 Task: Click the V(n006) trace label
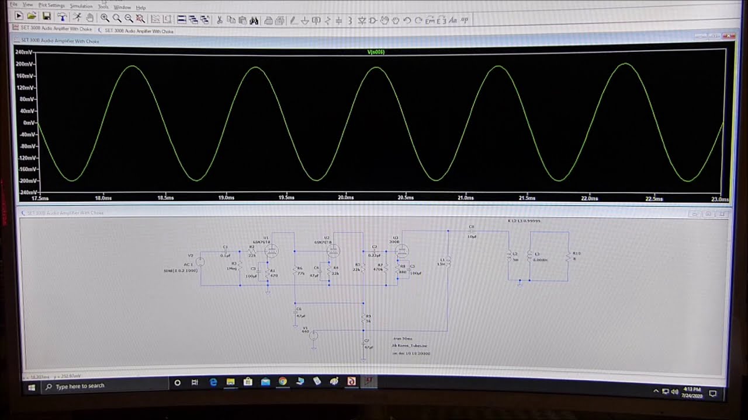[376, 52]
